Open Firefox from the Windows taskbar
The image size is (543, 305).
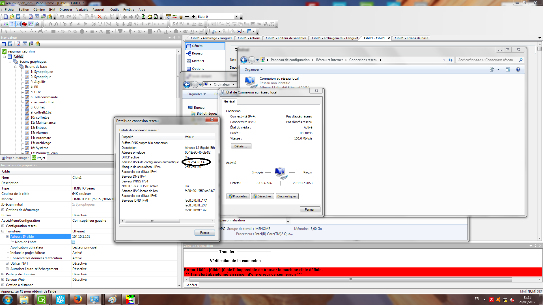click(77, 299)
